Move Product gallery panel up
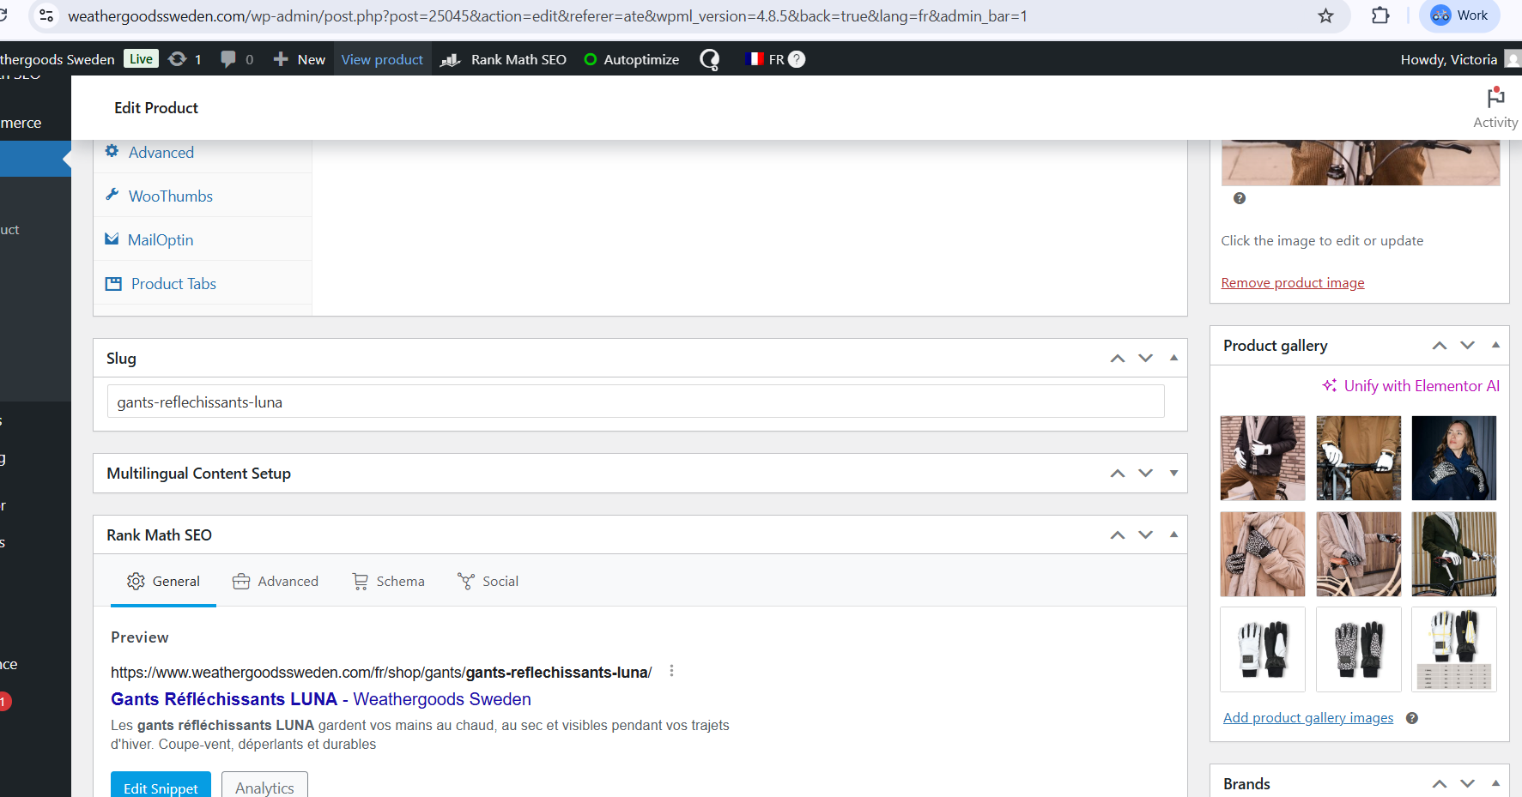The image size is (1522, 797). [x=1439, y=346]
